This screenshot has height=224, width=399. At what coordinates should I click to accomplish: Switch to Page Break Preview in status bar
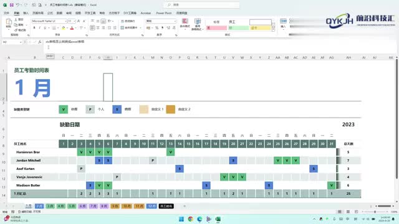356,212
